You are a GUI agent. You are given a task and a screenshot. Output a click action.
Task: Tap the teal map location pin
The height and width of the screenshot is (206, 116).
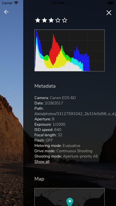click(70, 202)
